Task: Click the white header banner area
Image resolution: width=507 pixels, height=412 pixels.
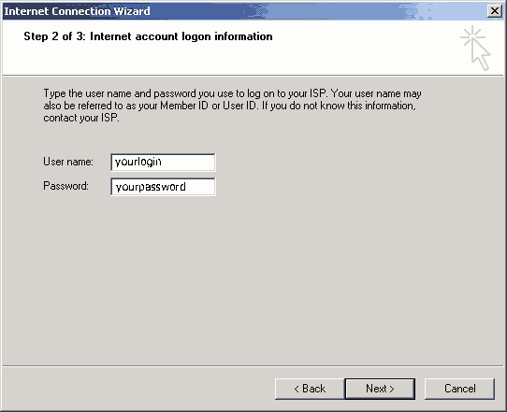Action: (253, 48)
